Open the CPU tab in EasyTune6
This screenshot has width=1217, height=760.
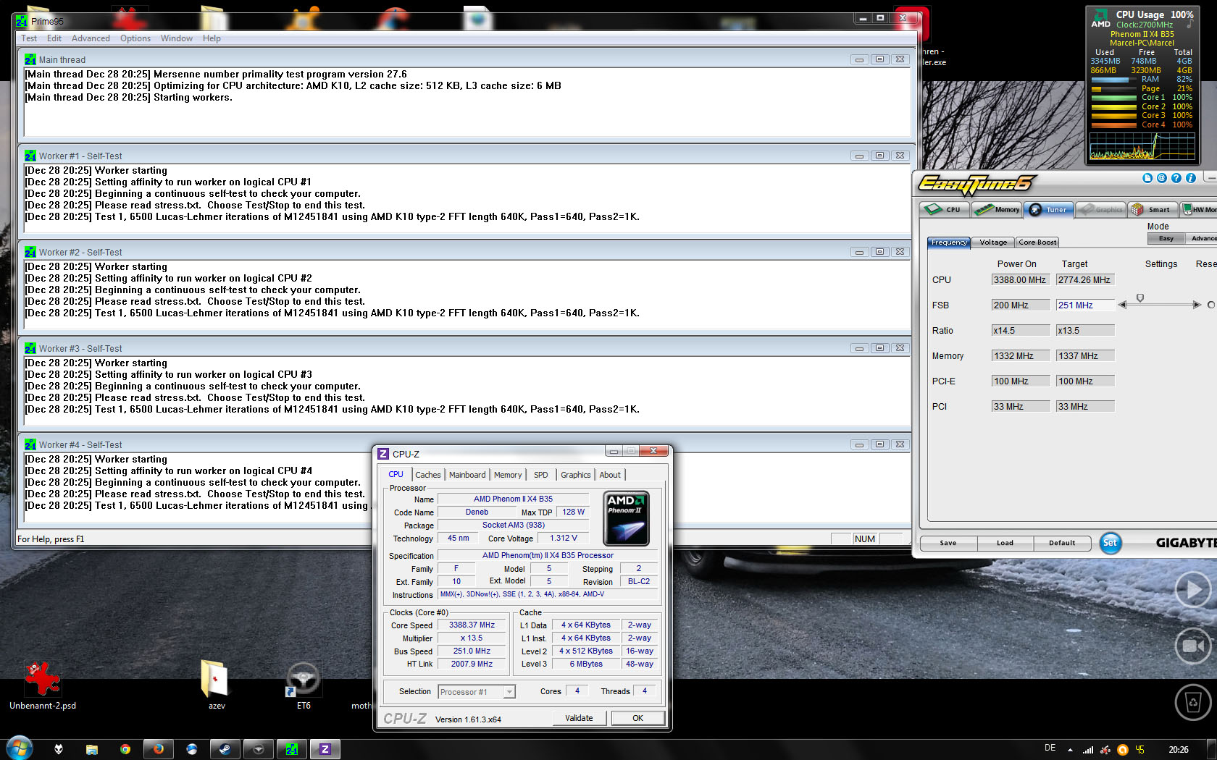click(945, 209)
